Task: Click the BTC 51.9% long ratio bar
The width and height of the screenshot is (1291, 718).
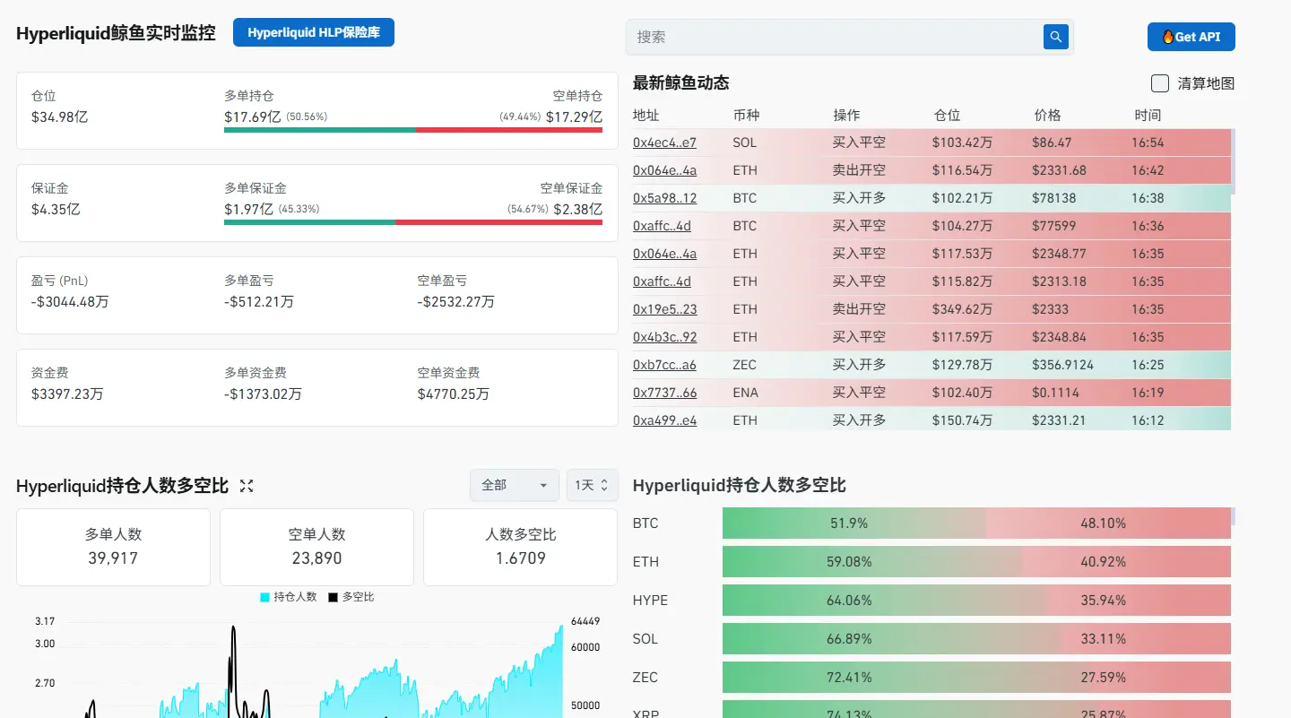Action: pyautogui.click(x=853, y=523)
